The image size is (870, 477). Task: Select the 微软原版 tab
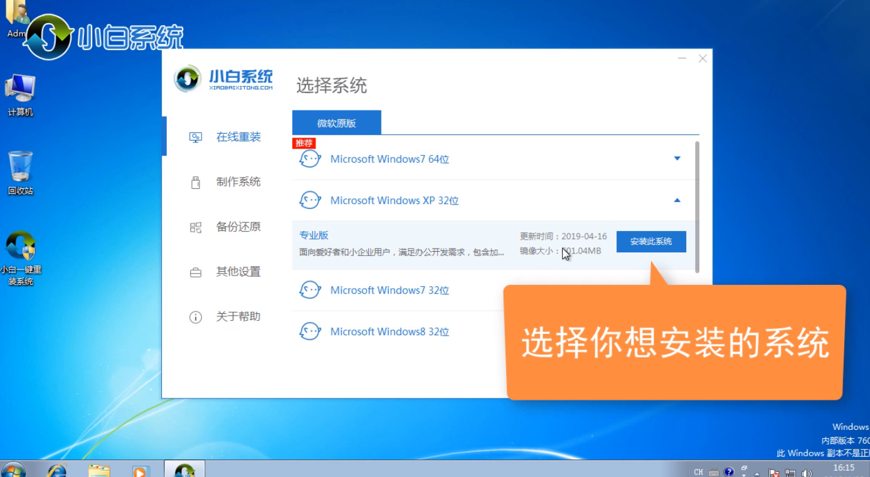point(337,123)
